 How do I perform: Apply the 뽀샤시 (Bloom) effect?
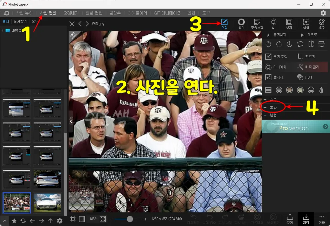click(x=274, y=77)
